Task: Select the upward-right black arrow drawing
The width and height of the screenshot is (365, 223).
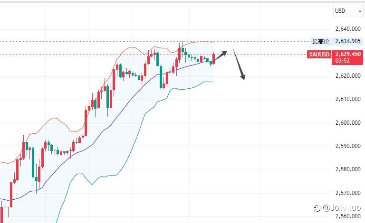Action: 220,56
